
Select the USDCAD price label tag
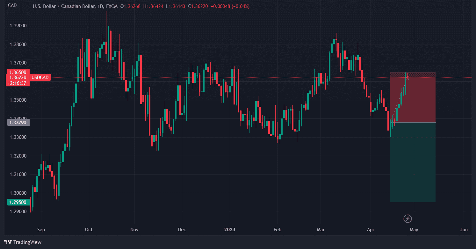pos(40,77)
